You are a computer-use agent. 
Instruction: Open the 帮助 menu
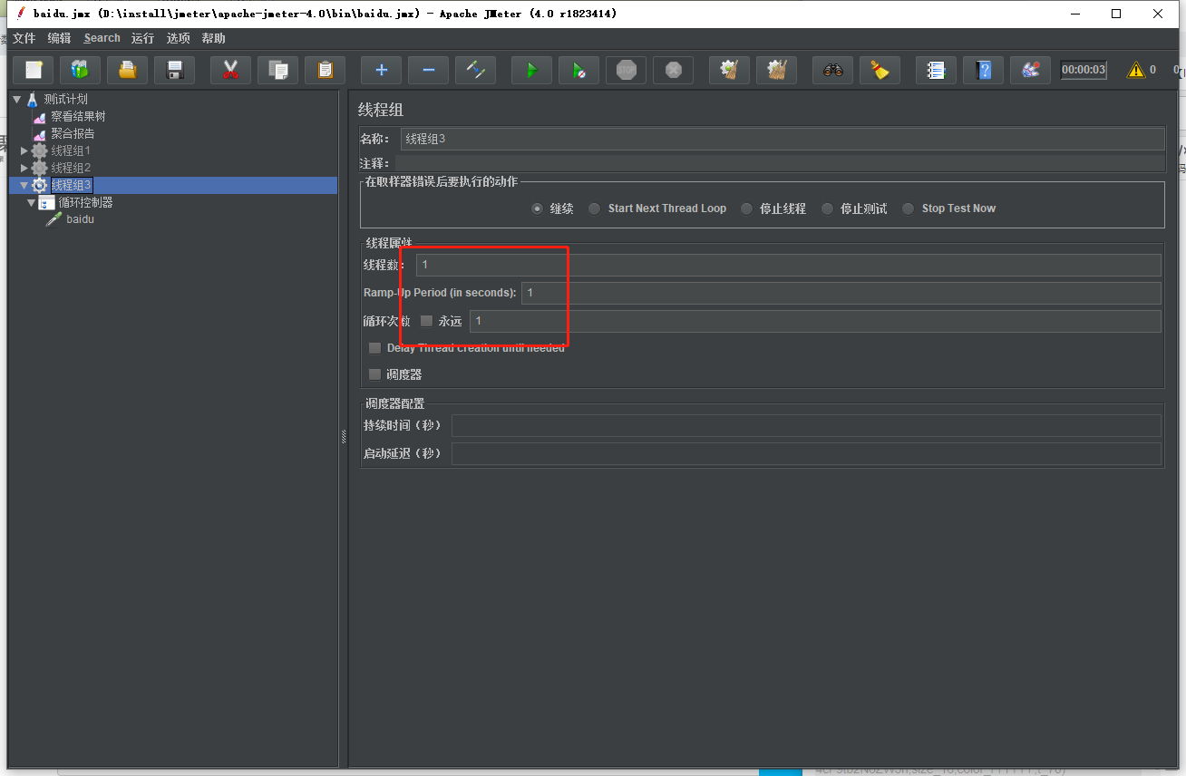coord(214,38)
